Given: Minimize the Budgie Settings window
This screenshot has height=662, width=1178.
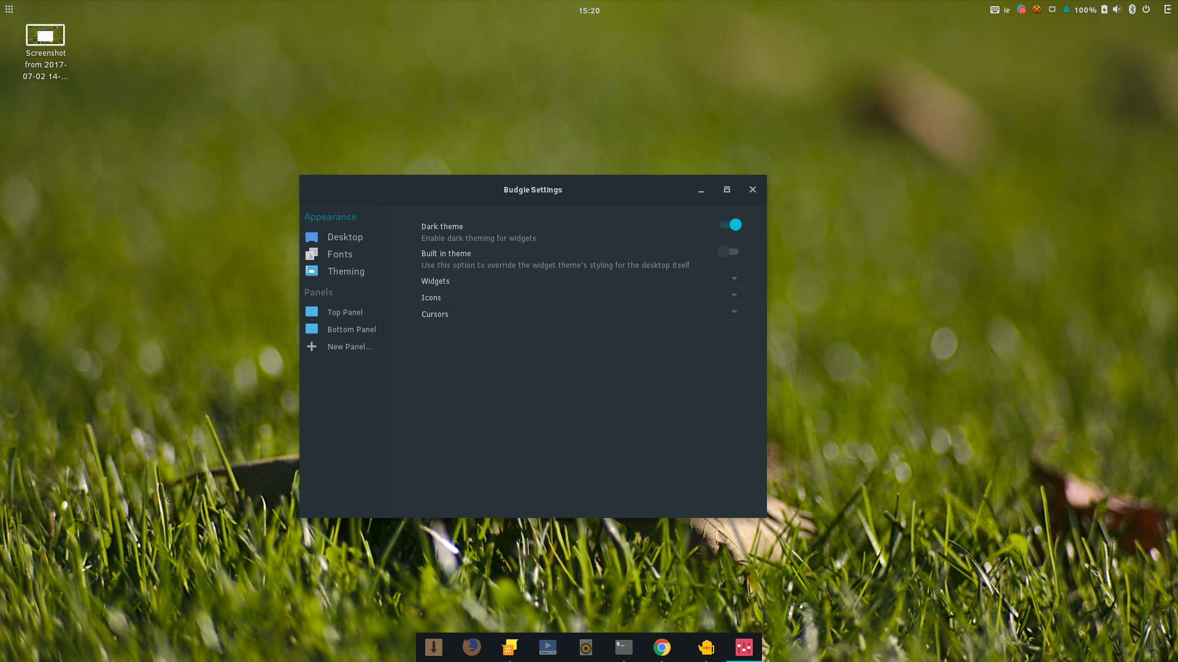Looking at the screenshot, I should click(701, 190).
